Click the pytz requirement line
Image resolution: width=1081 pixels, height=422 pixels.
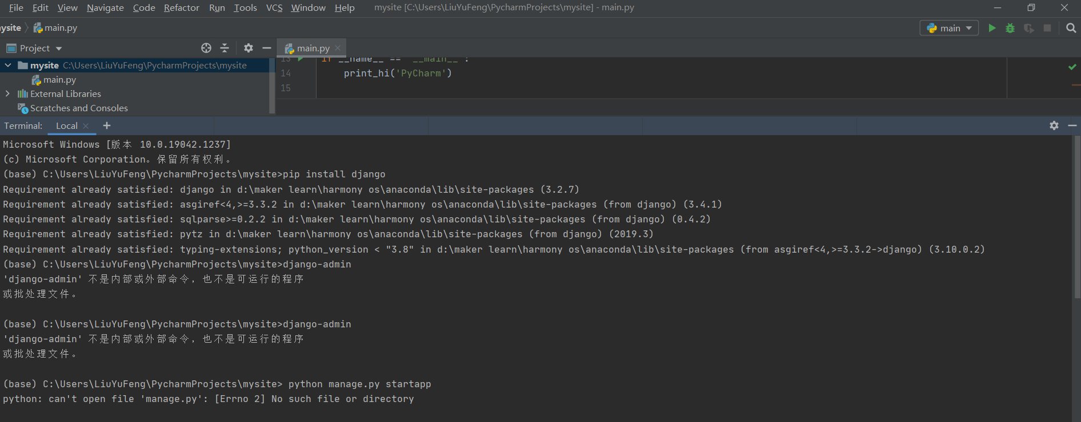pyautogui.click(x=329, y=234)
